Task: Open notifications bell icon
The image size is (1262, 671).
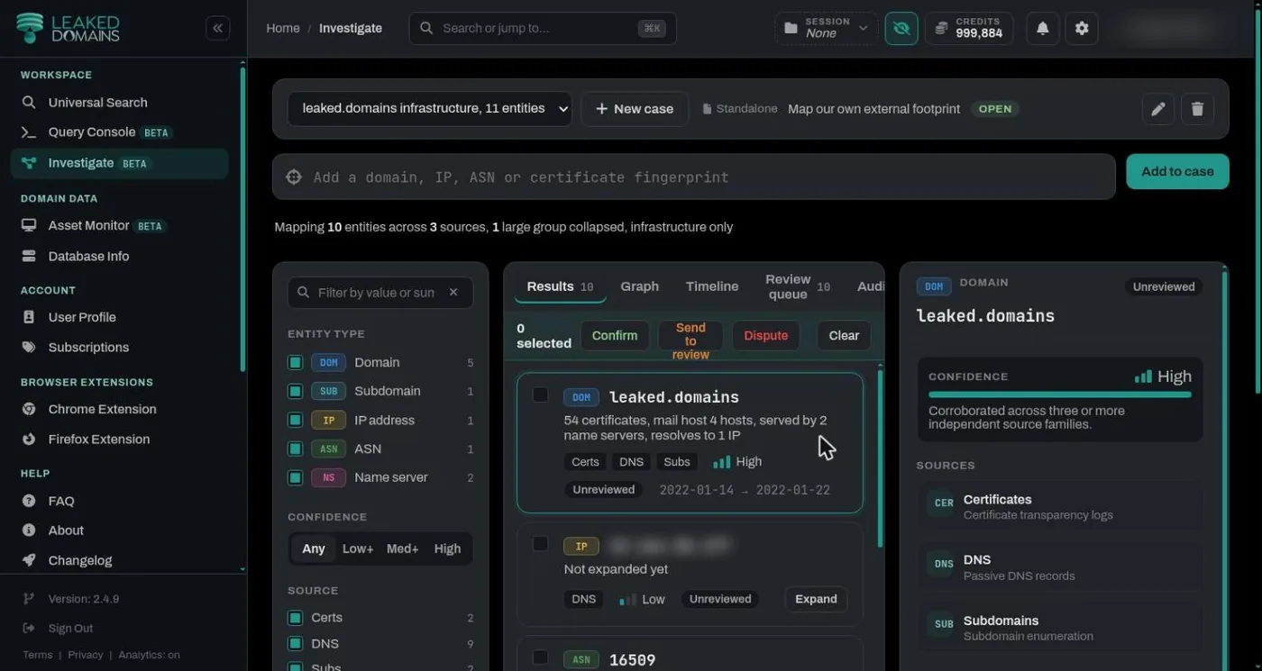Action: click(1043, 28)
